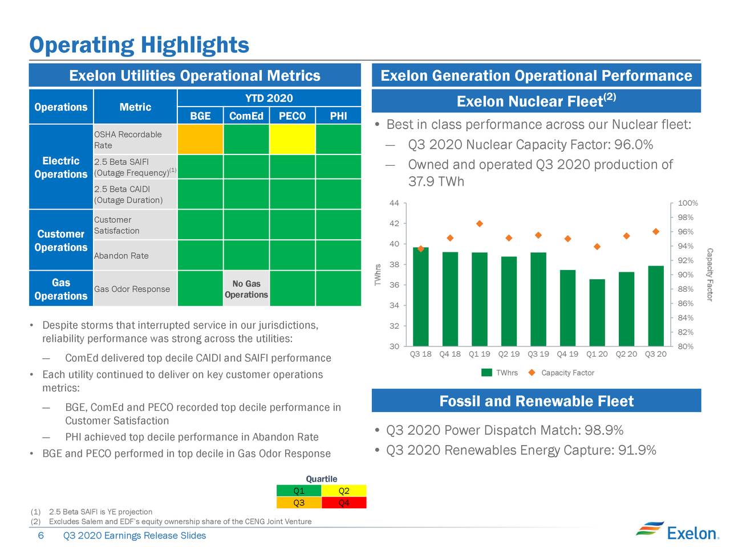Click the Q4 18 bar in chart
This screenshot has width=730, height=547.
451,299
